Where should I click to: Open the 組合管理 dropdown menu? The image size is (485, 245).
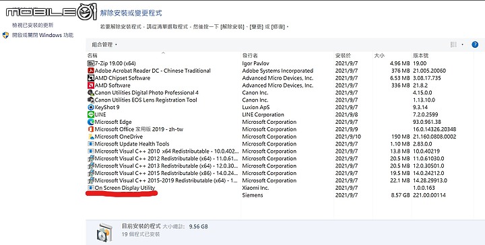(x=104, y=45)
